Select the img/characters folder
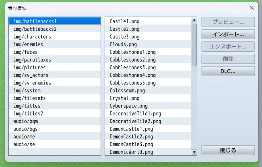262x167 pixels. click(x=32, y=37)
